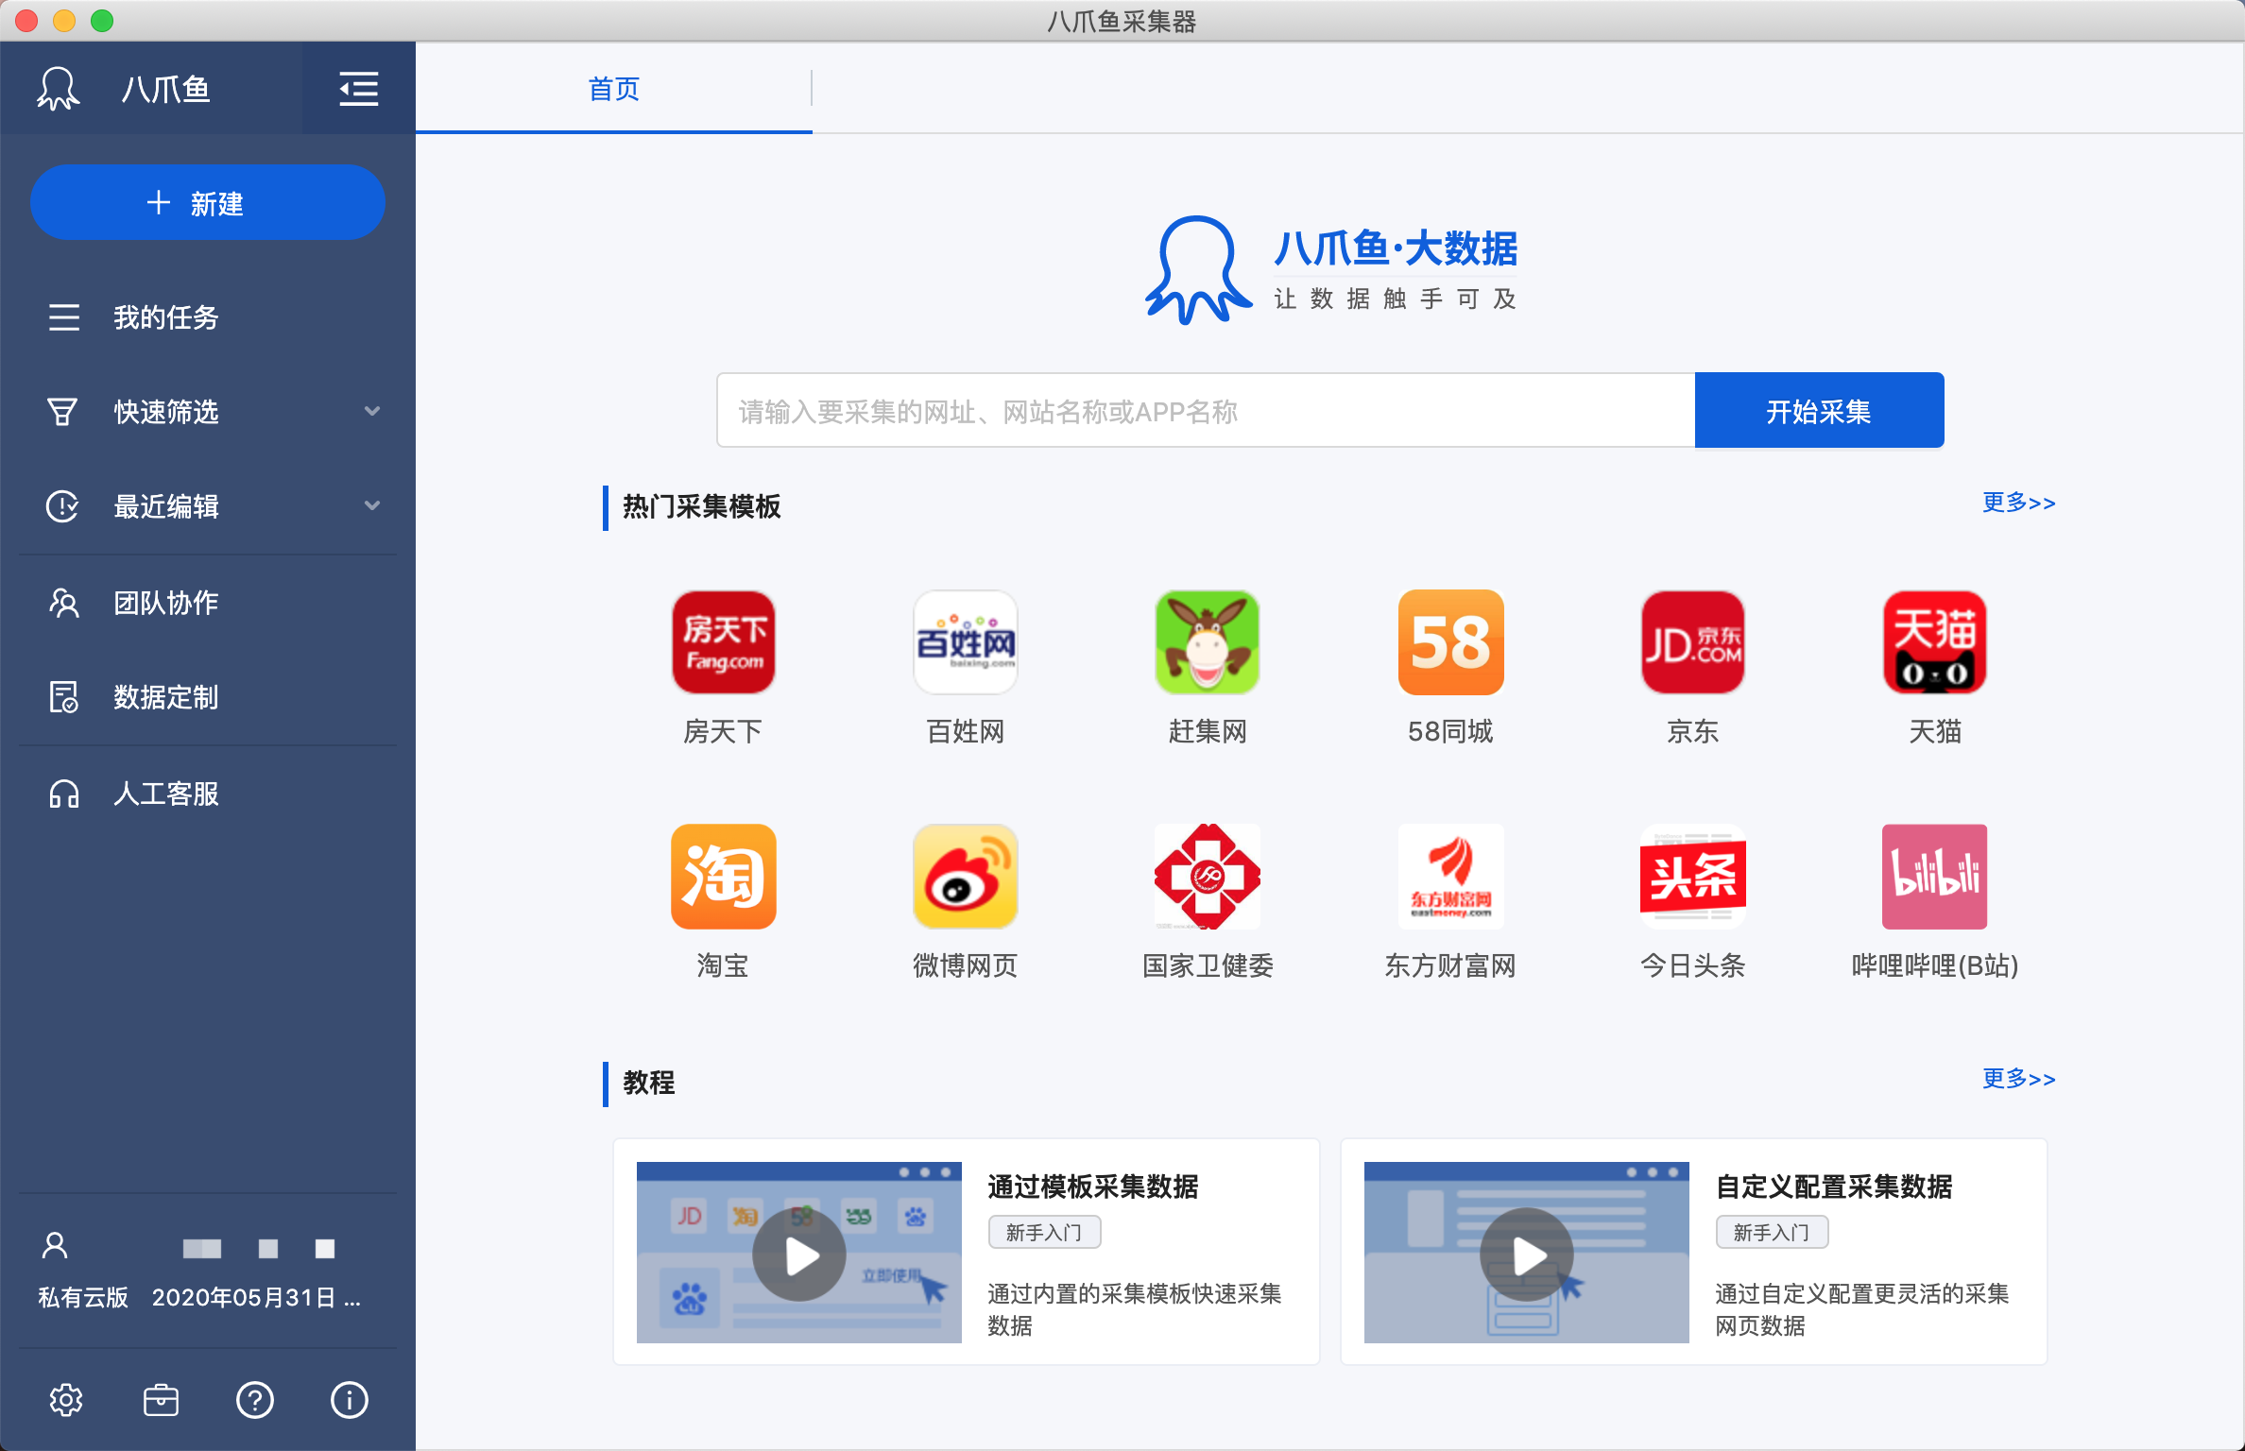
Task: Open the toolbox briefcase icon
Action: (x=161, y=1400)
